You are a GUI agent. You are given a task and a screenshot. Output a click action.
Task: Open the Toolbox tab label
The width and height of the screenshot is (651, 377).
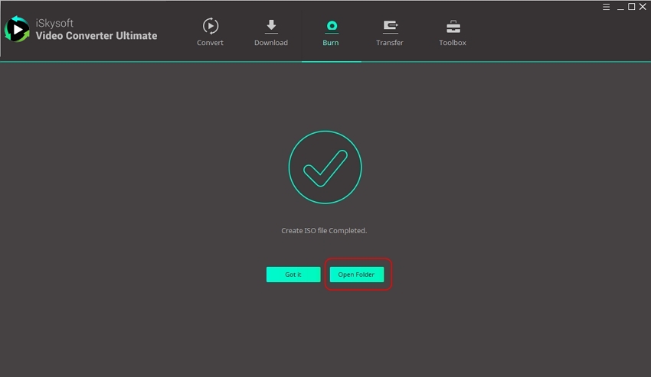point(453,43)
